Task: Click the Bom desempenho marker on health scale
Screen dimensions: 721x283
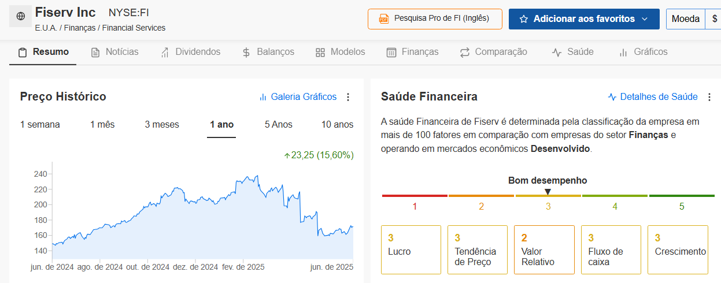Action: [548, 192]
